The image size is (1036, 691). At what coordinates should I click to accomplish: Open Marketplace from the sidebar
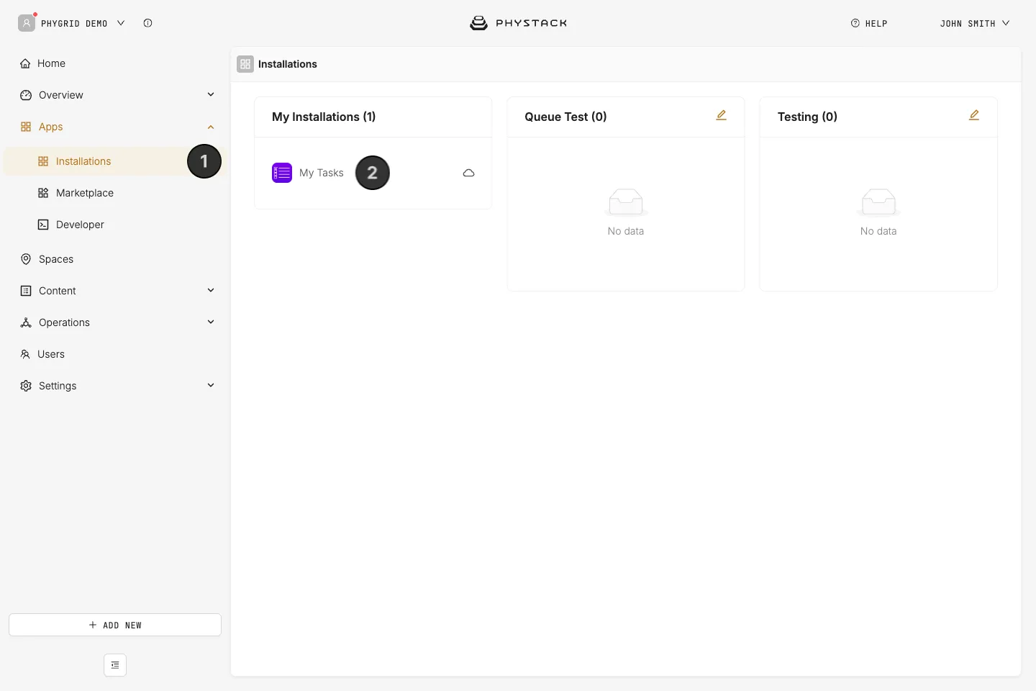coord(115,193)
